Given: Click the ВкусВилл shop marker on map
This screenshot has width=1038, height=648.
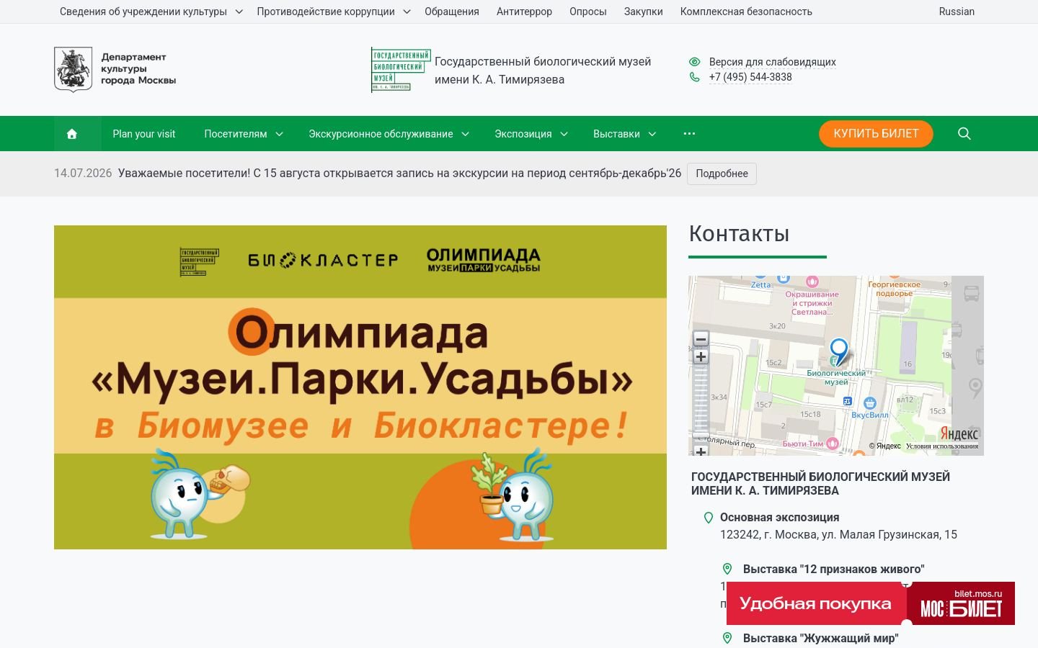Looking at the screenshot, I should tap(870, 403).
